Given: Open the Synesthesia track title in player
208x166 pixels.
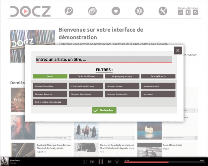Looking at the screenshot, I should 15,160.
